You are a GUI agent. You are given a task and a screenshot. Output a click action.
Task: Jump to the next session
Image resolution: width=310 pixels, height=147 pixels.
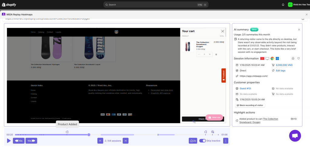[x=126, y=141]
